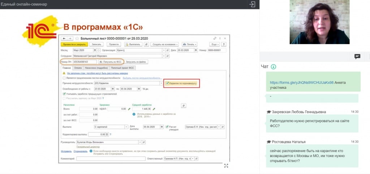Edit НДФЛ with the green pencil icon
Viewport: 370px width, 174px height.
[129, 109]
